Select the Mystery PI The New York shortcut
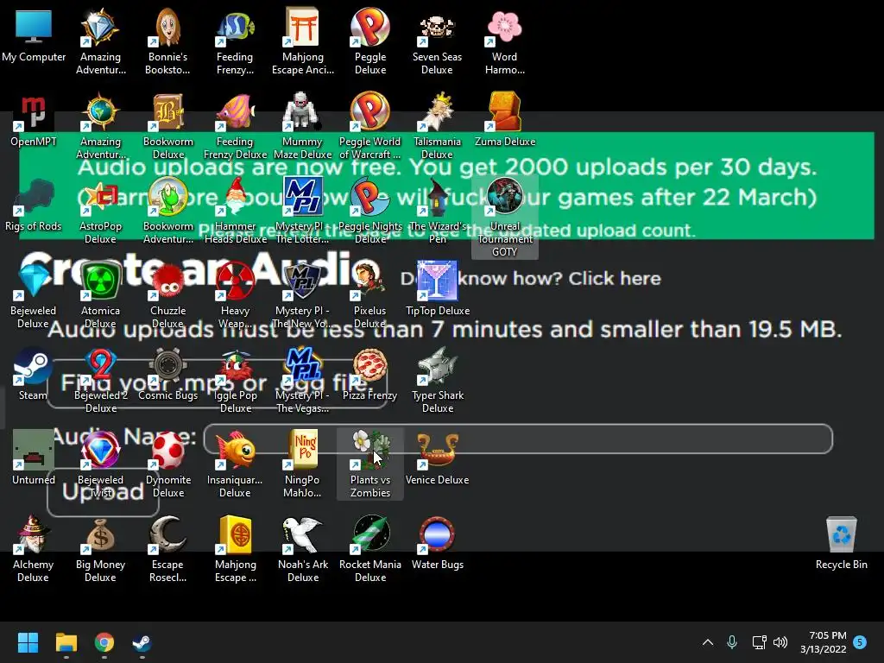The width and height of the screenshot is (884, 663). click(303, 296)
